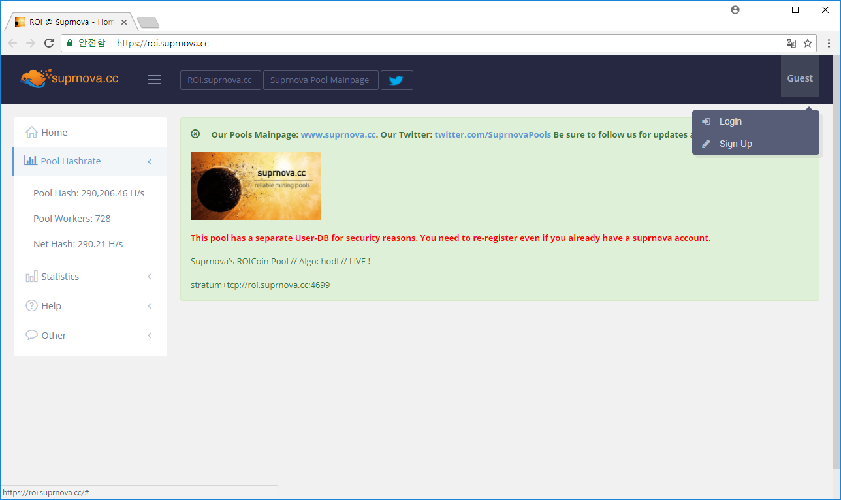Image resolution: width=841 pixels, height=500 pixels.
Task: Click the Pool Workers: 728 entry
Action: pyautogui.click(x=72, y=219)
